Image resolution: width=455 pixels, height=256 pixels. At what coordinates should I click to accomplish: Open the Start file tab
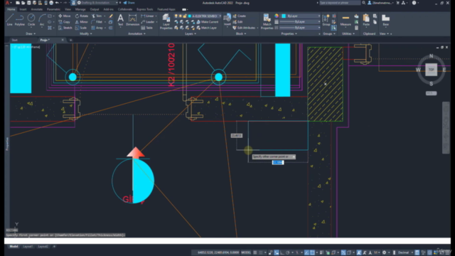(x=14, y=40)
